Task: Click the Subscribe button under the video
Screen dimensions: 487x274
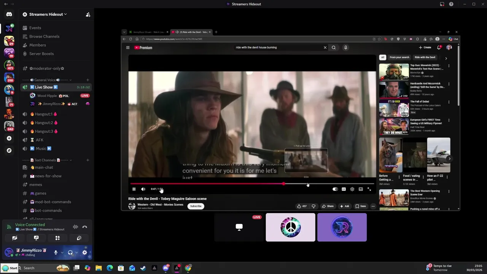Action: (196, 206)
